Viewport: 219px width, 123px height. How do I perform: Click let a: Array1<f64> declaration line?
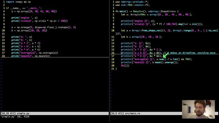point(156,14)
